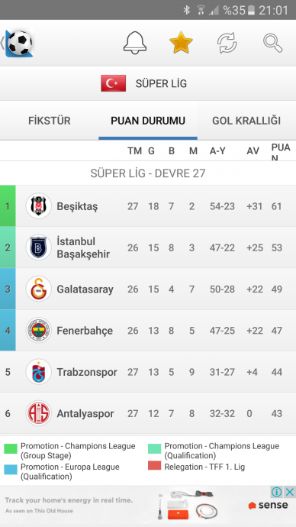The image size is (296, 527).
Task: Tap the Turkish flag icon
Action: pyautogui.click(x=114, y=83)
